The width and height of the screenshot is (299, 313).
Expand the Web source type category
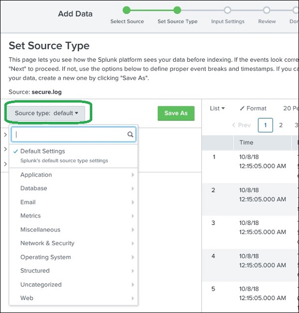pyautogui.click(x=27, y=298)
